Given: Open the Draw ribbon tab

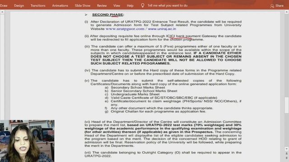Looking at the screenshot, I should (3, 5).
